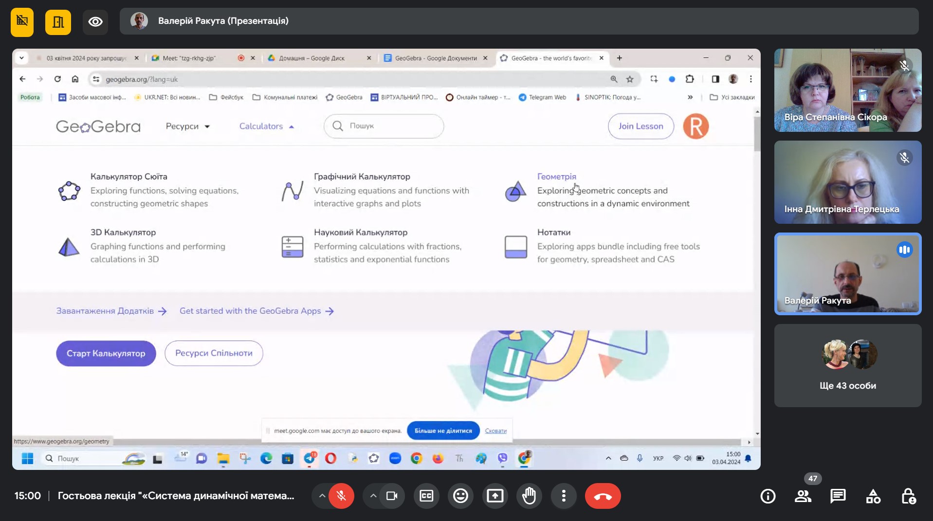Screen dimensions: 933x521
Task: Select 'Геометрія' from the Calculators menu
Action: coord(556,177)
